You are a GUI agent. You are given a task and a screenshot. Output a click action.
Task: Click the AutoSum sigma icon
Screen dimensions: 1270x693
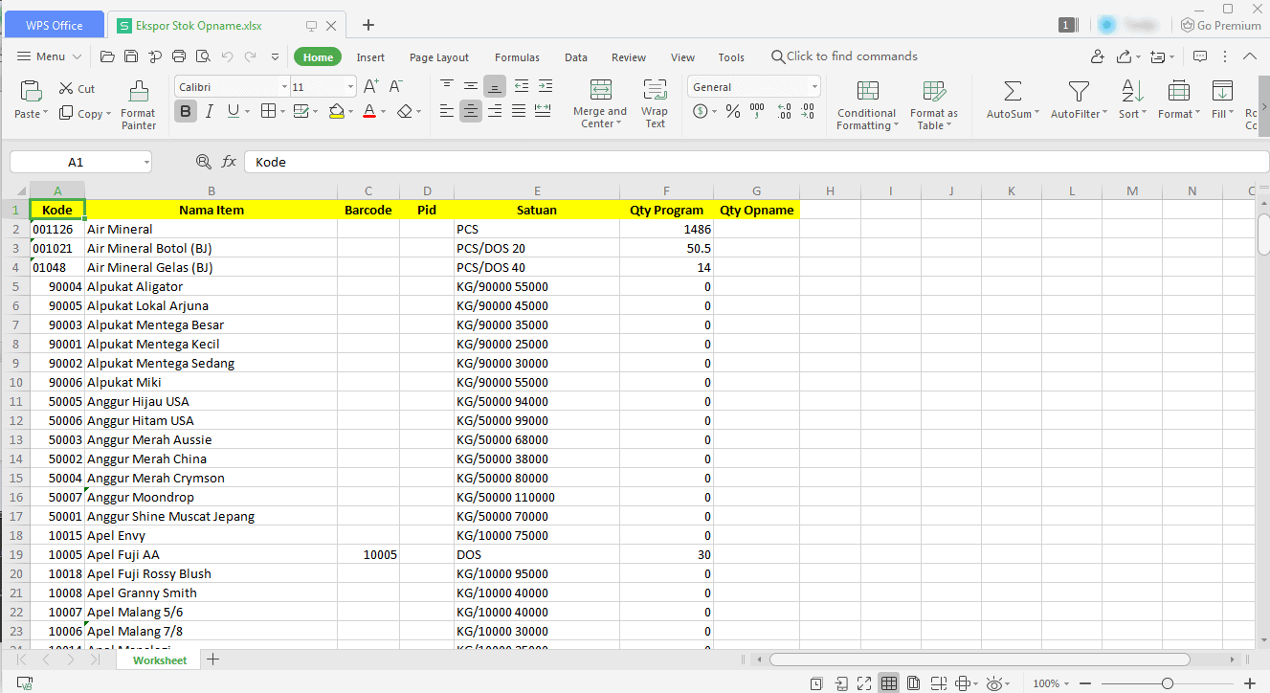[x=1013, y=91]
